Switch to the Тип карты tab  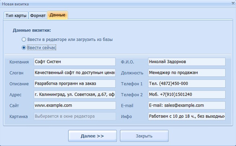(16, 16)
